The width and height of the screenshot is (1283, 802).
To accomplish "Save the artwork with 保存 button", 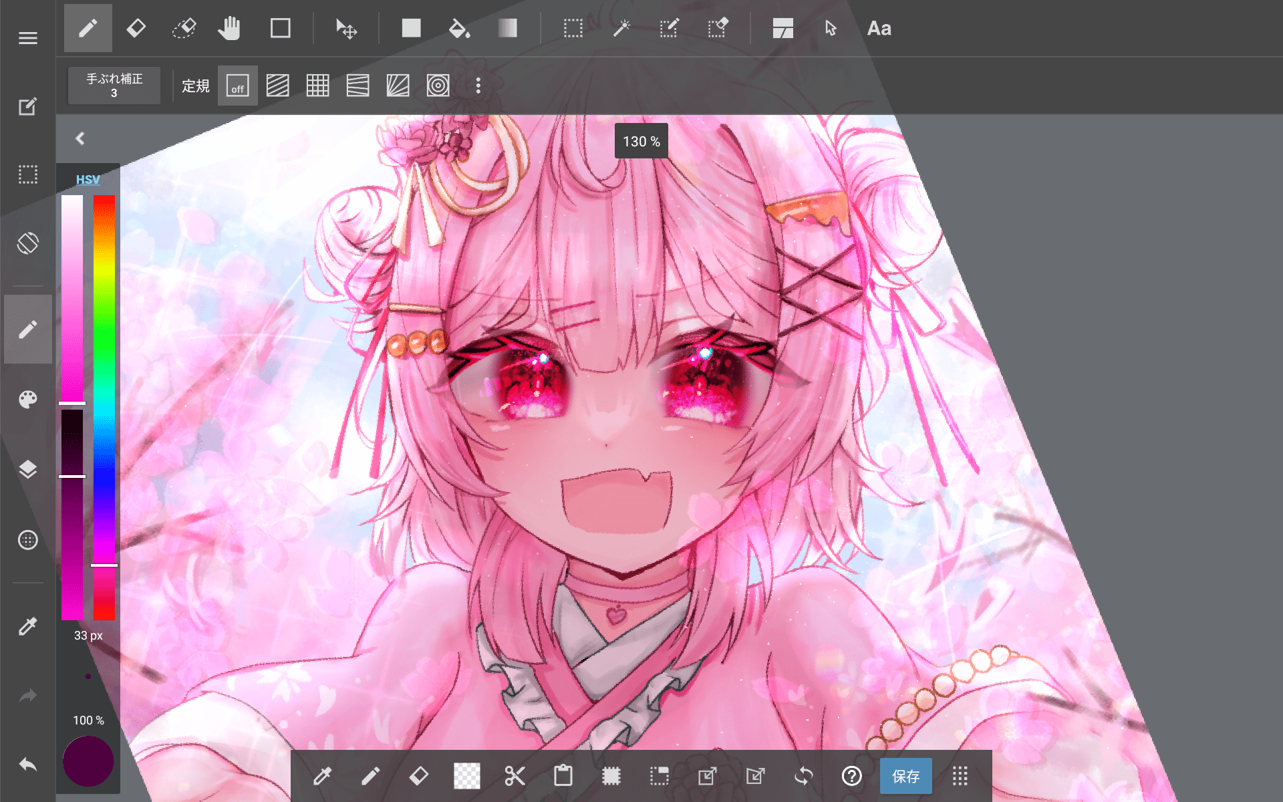I will 905,776.
